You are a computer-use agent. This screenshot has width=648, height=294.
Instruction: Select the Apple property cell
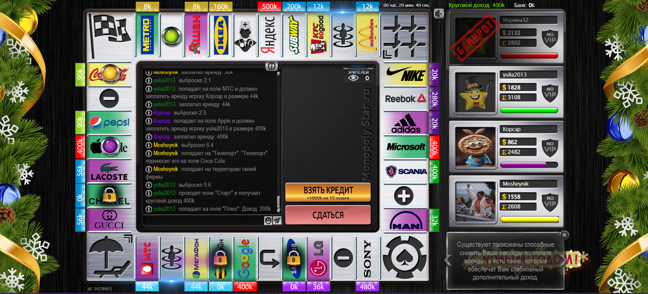click(x=109, y=147)
